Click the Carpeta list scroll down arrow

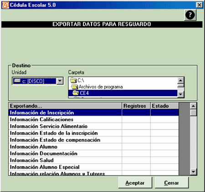(180, 94)
